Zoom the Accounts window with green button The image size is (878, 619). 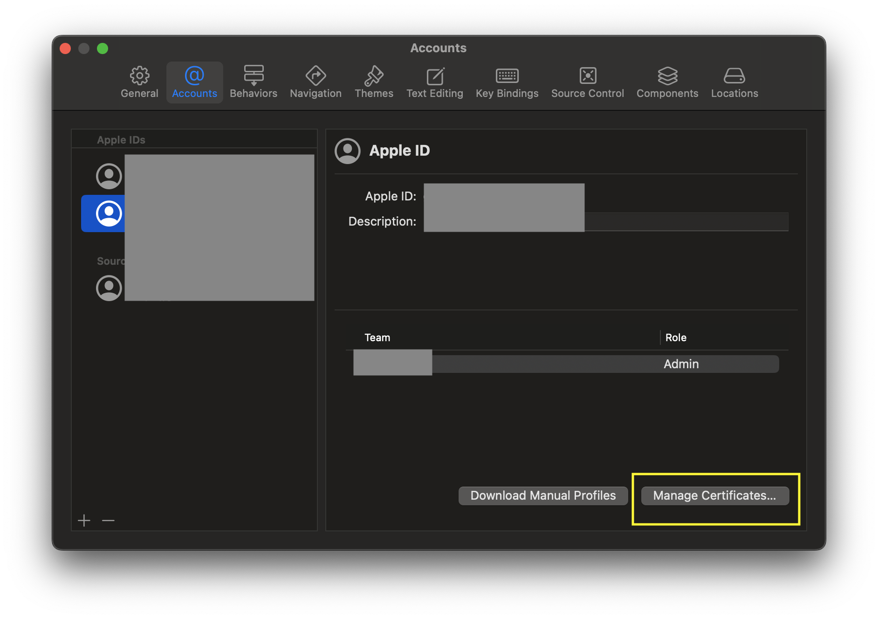[103, 48]
